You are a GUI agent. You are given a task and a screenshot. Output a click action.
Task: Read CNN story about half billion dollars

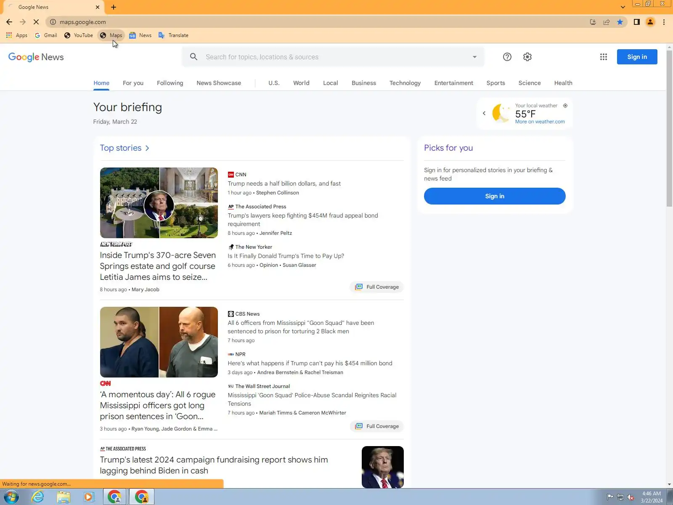click(284, 183)
